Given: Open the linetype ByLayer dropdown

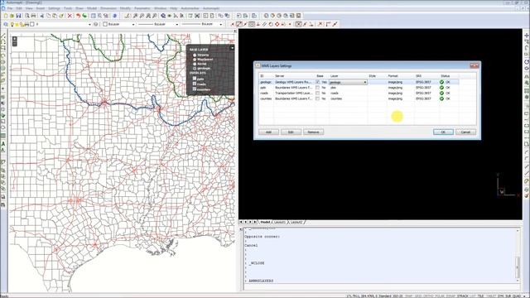Looking at the screenshot, I should point(176,24).
